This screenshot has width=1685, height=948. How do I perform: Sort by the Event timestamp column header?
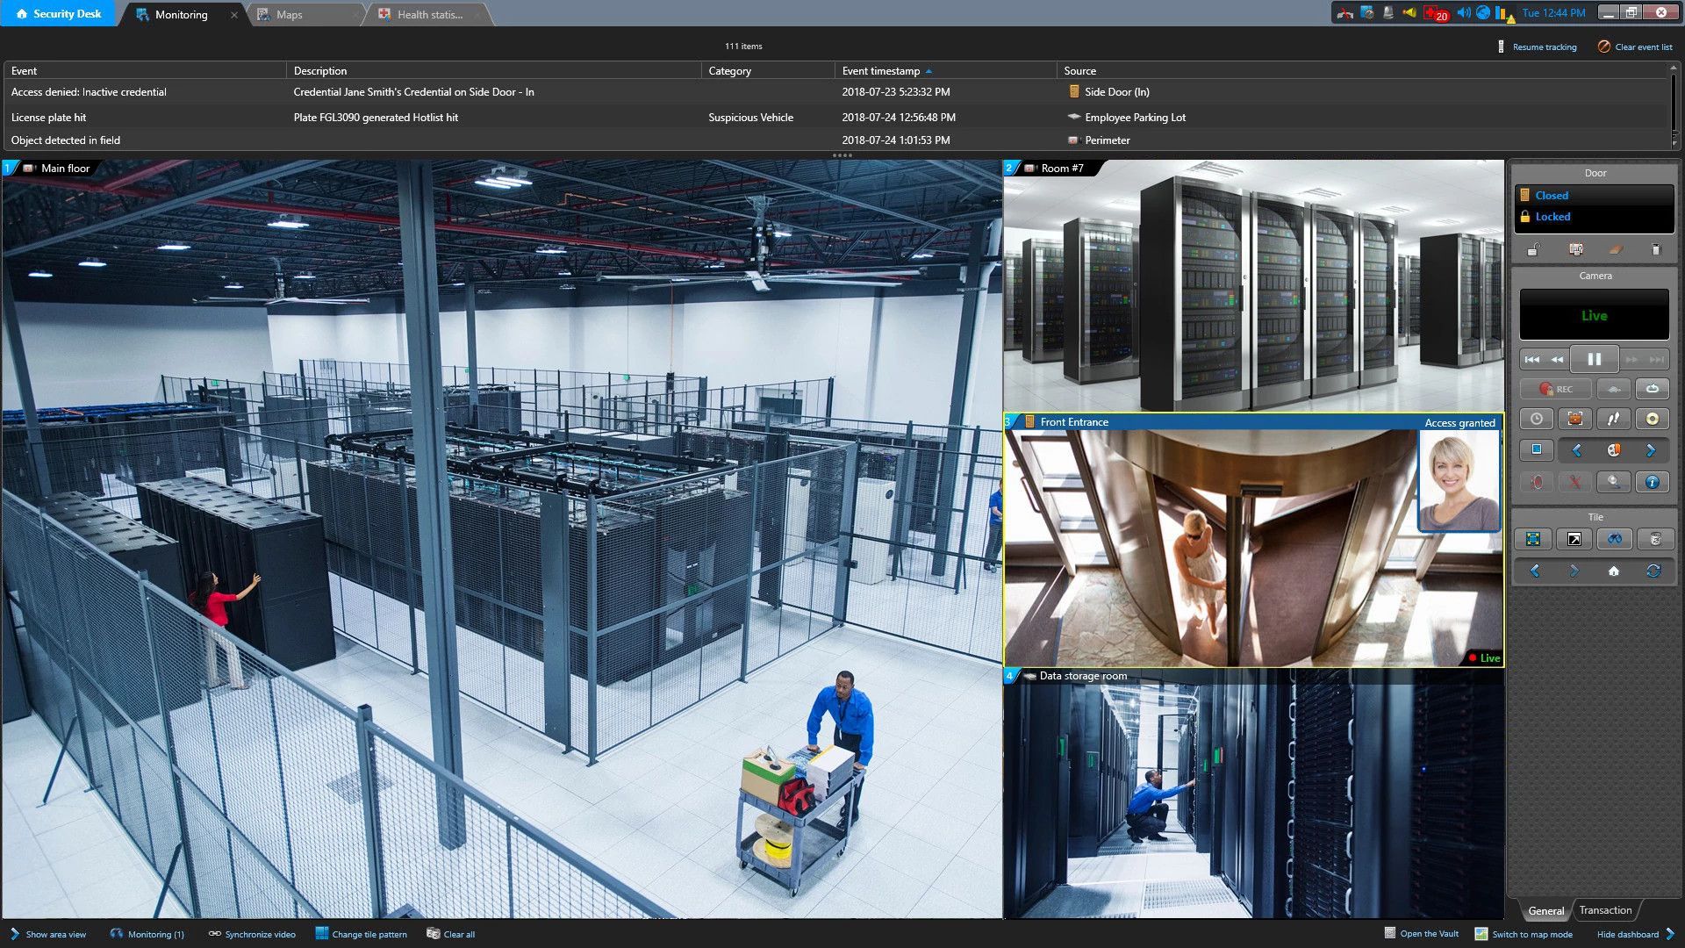(x=880, y=71)
